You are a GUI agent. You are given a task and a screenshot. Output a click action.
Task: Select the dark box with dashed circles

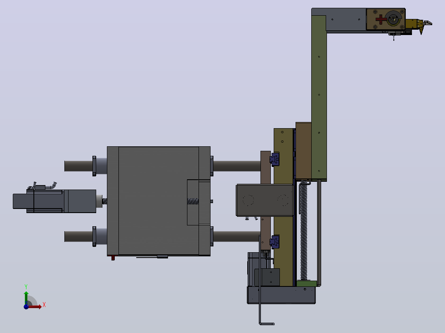pyautogui.click(x=265, y=200)
